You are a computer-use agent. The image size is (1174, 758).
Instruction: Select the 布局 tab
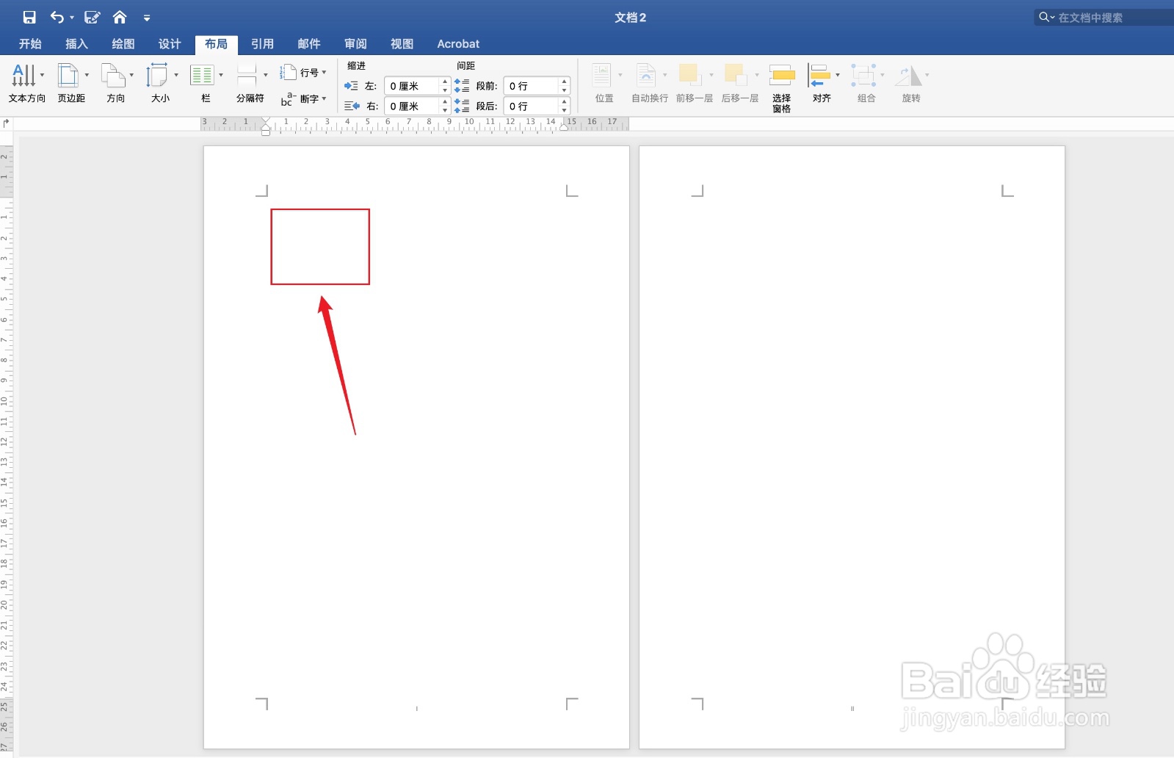216,44
